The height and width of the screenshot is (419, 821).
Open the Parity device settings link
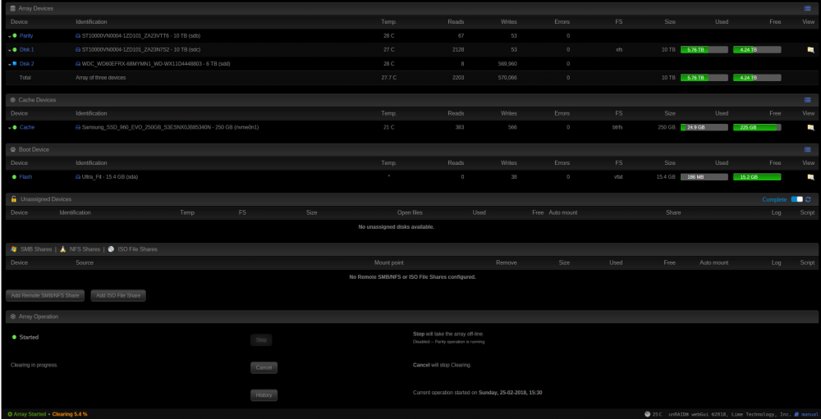click(26, 35)
